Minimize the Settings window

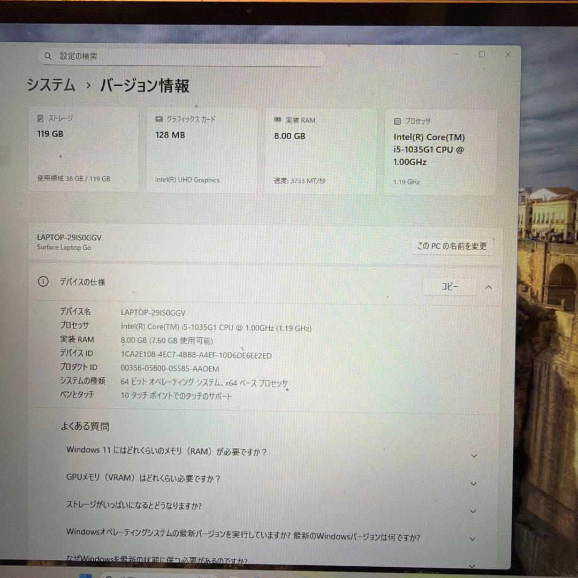[455, 55]
